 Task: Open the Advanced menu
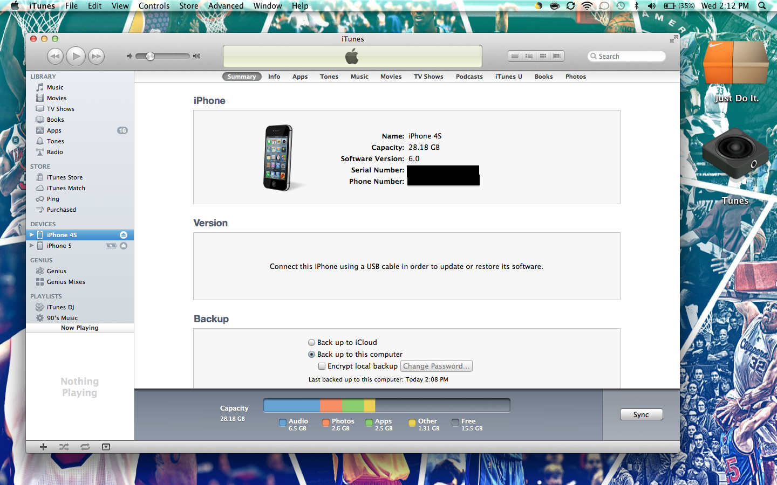point(226,6)
